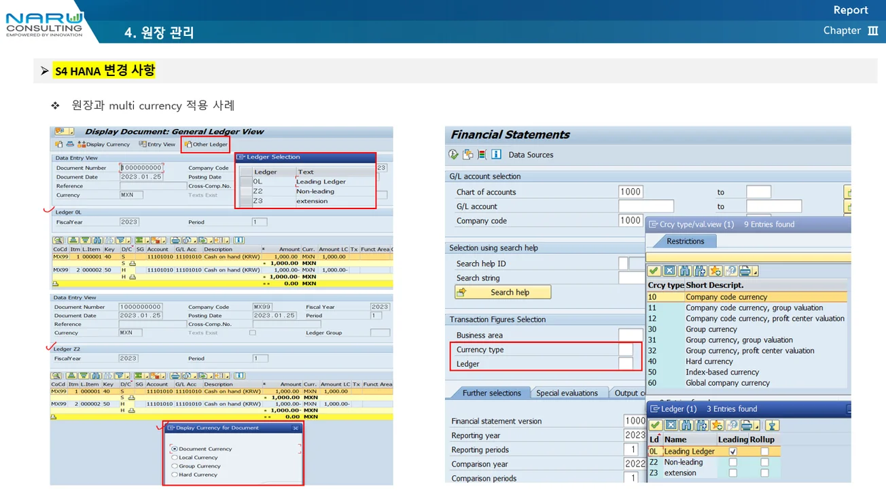886x493 pixels.
Task: Click the Entry View toolbar button
Action: tap(157, 145)
